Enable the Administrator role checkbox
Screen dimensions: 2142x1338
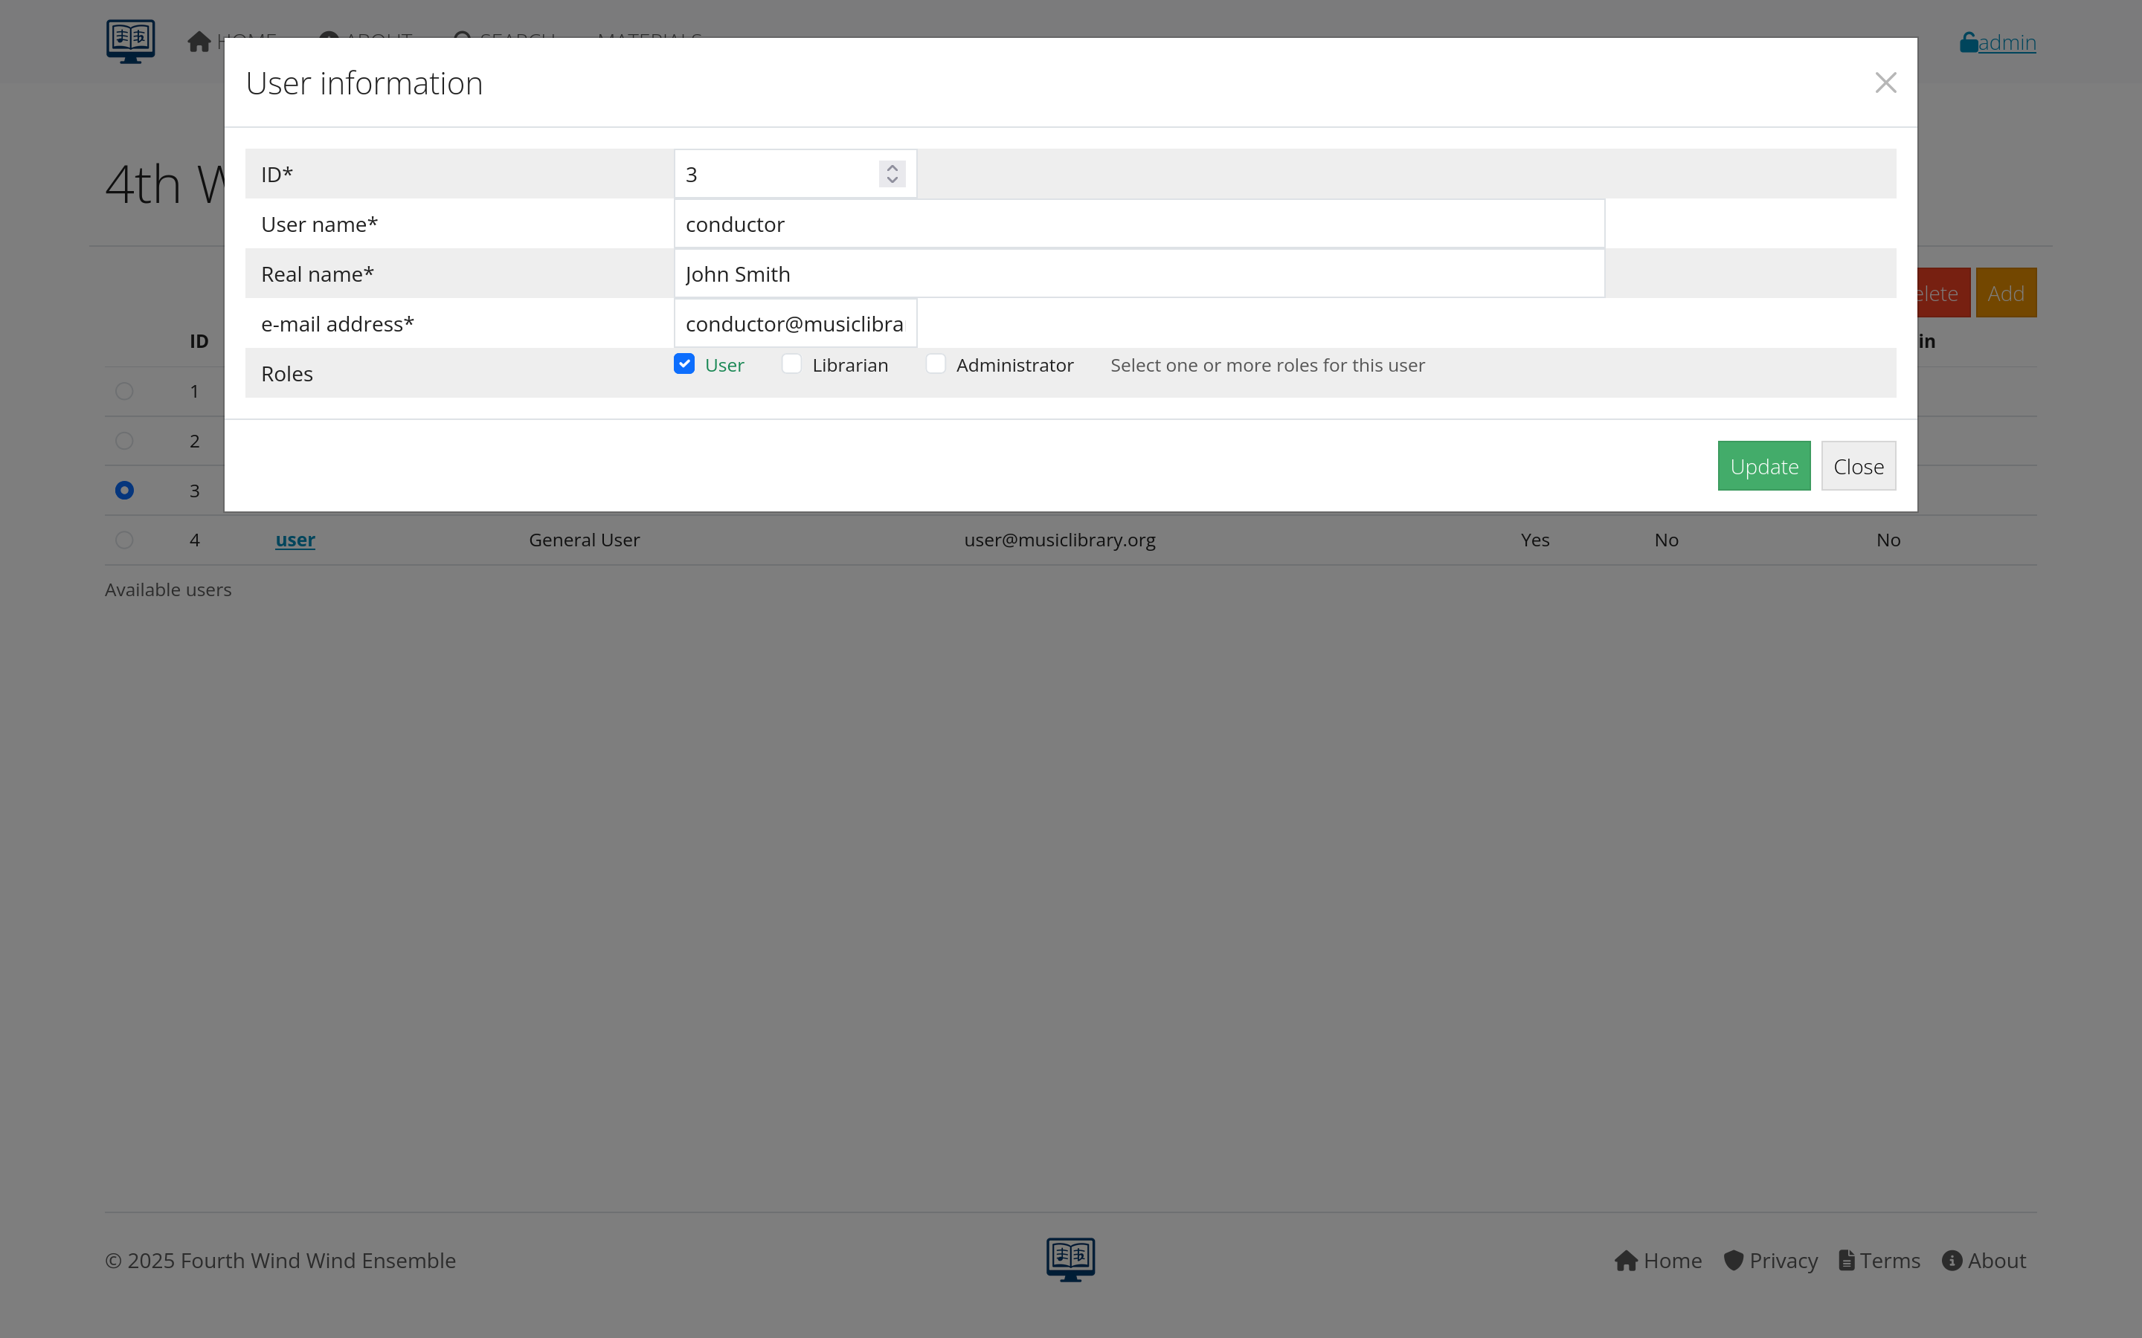(x=935, y=363)
